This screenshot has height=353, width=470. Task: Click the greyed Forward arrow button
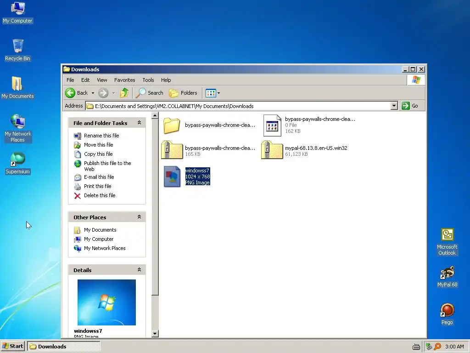(103, 93)
